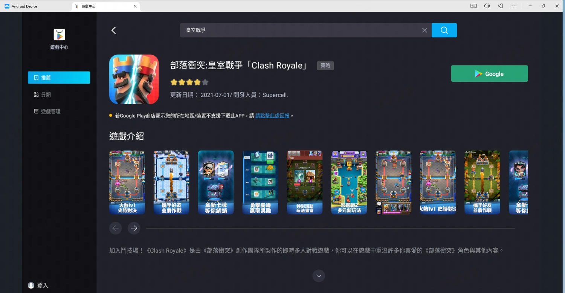565x293 pixels.
Task: Click the Google Play install button
Action: [x=489, y=73]
